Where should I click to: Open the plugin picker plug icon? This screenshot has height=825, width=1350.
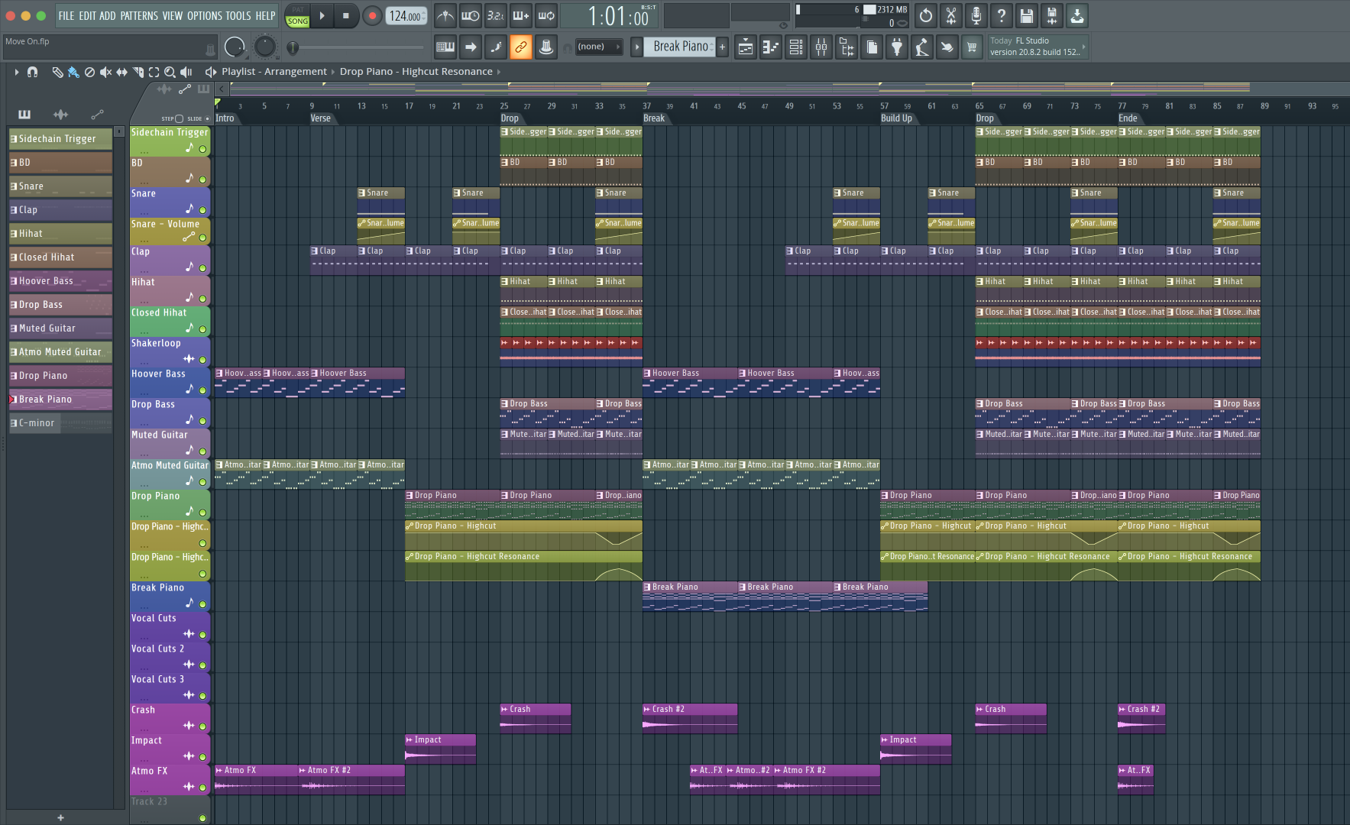[897, 47]
